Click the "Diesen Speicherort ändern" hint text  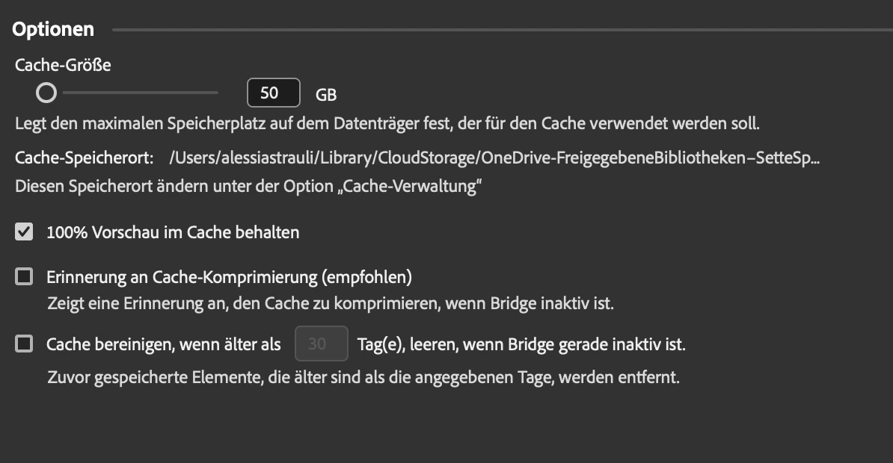[248, 186]
